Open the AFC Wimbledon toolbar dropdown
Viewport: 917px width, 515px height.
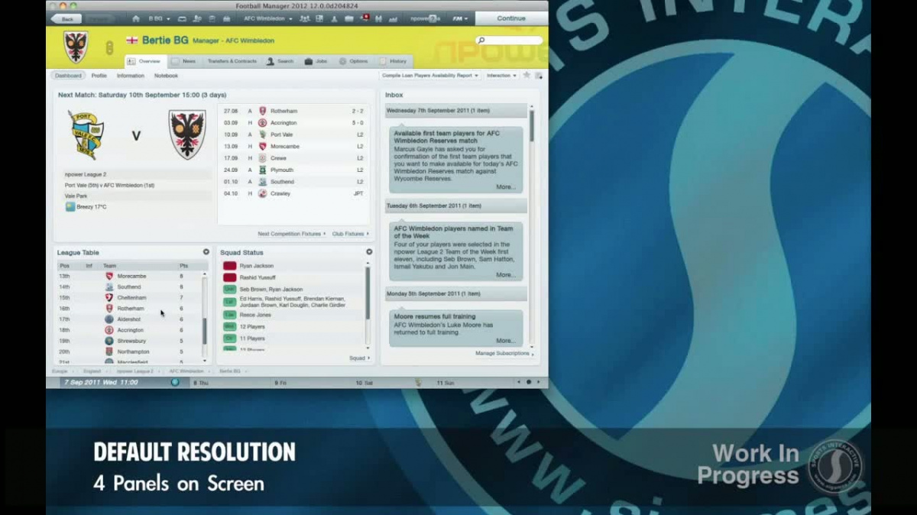pos(267,18)
